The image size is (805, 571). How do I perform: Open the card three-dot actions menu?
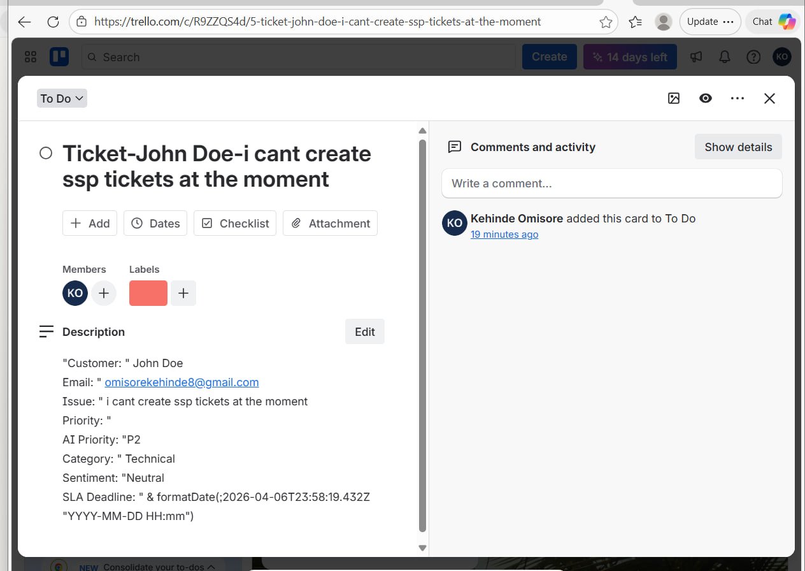pyautogui.click(x=737, y=98)
